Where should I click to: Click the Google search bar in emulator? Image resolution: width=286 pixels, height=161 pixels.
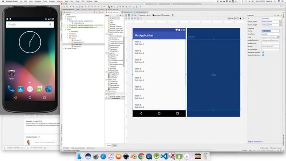(x=30, y=25)
